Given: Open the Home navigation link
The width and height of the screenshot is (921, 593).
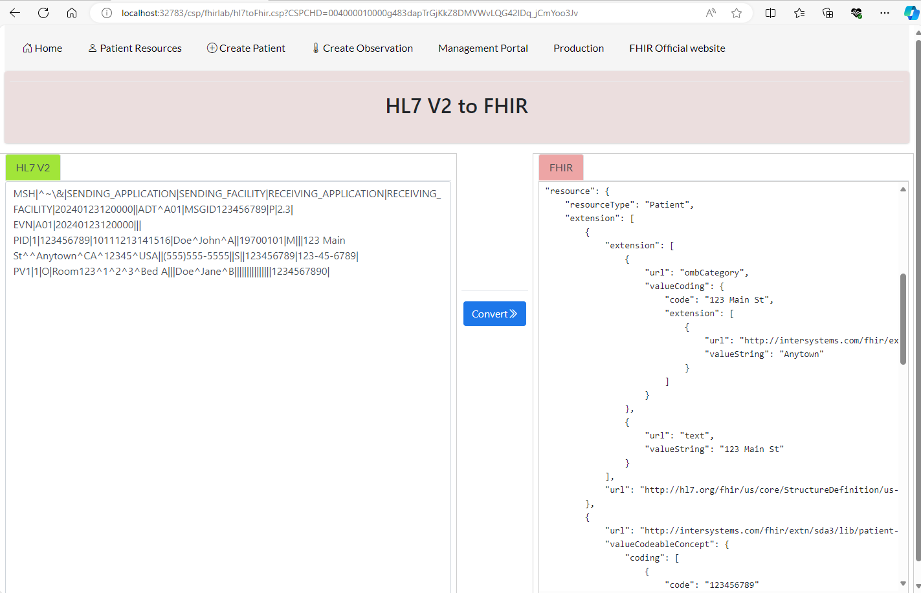Looking at the screenshot, I should pos(43,49).
